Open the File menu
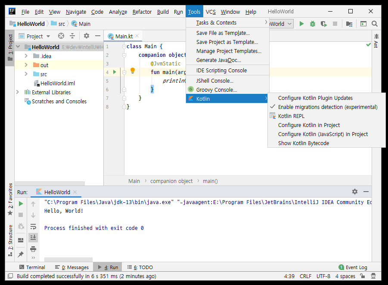Screen dimensions: 388x285 coord(25,12)
